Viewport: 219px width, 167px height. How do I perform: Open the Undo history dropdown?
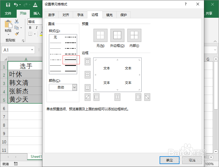pos(20,5)
